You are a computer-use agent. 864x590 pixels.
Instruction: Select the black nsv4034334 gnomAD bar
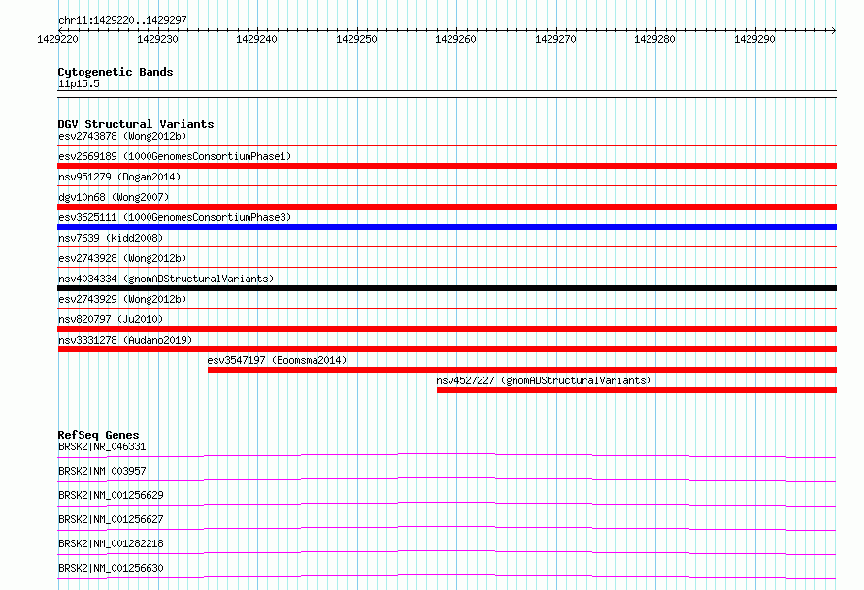point(447,288)
